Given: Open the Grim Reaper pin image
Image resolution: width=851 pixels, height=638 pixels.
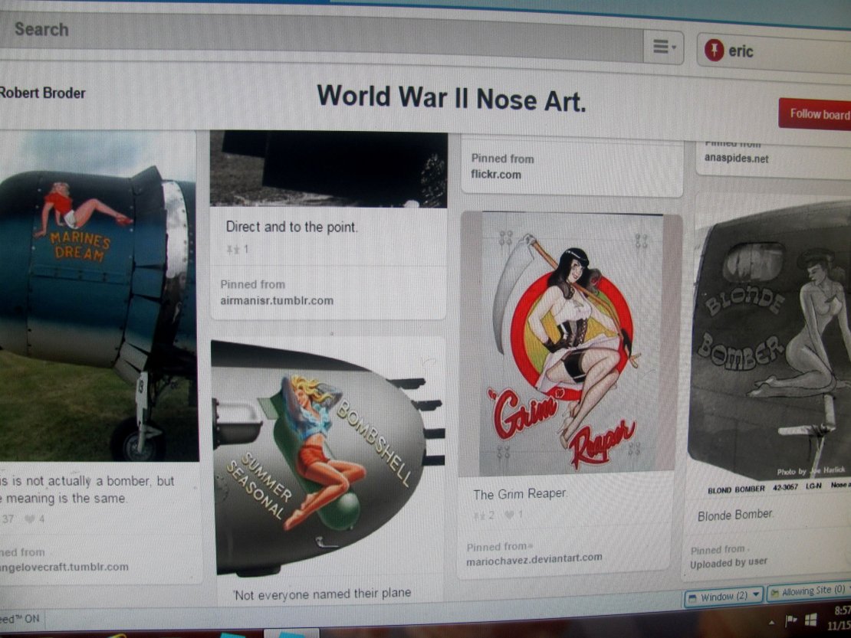Looking at the screenshot, I should (x=568, y=343).
